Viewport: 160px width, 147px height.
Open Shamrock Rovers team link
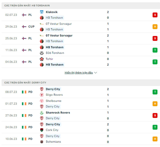58,113
